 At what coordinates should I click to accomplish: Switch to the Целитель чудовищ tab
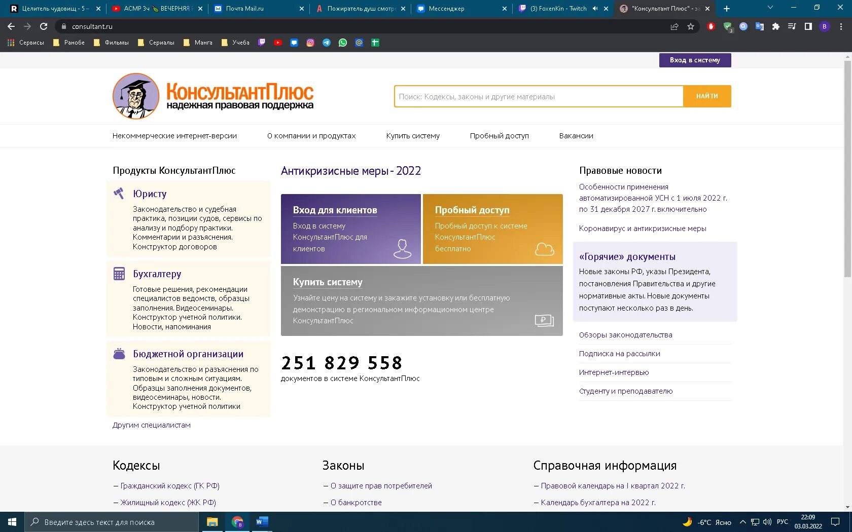coord(54,9)
